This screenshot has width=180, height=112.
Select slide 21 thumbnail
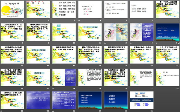coord(168,55)
